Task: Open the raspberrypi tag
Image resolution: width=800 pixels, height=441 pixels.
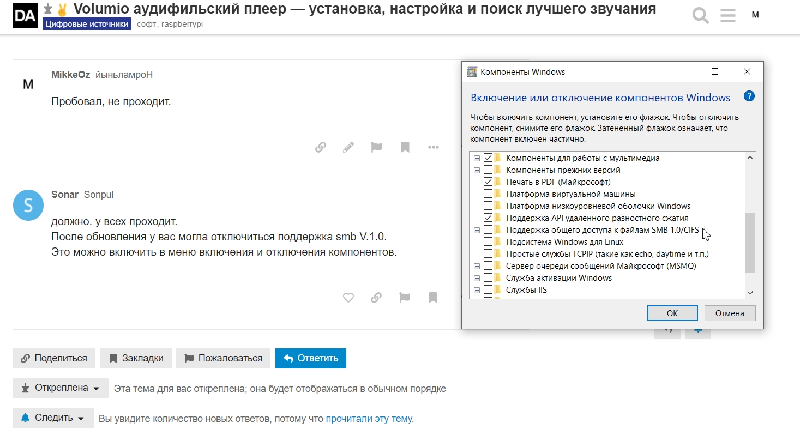Action: 182,24
